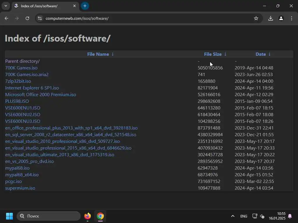Open 700K Games.iso.aria2 link
Screen dimensions: 298x223
pyautogui.click(x=27, y=75)
